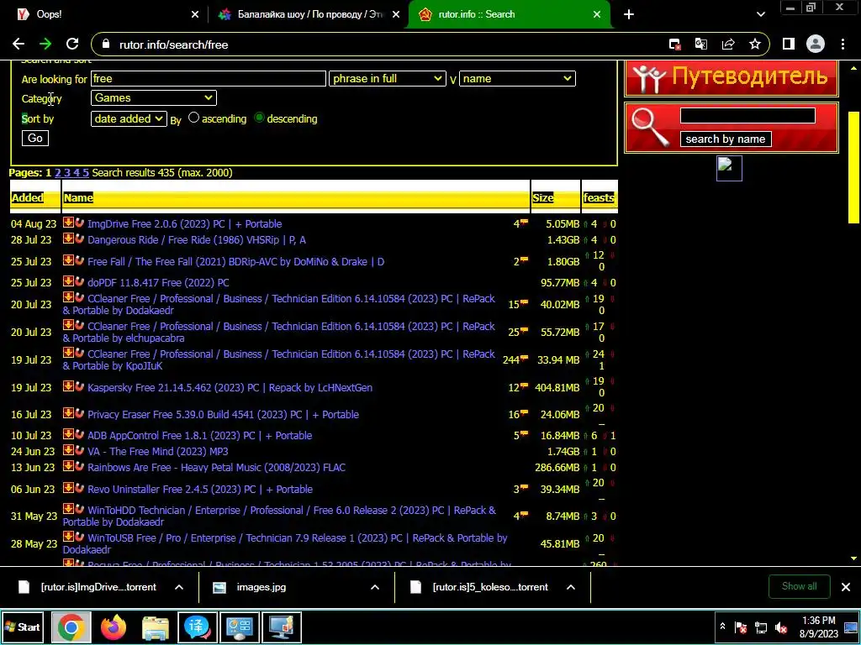Select ascending sort order radio

click(x=194, y=118)
